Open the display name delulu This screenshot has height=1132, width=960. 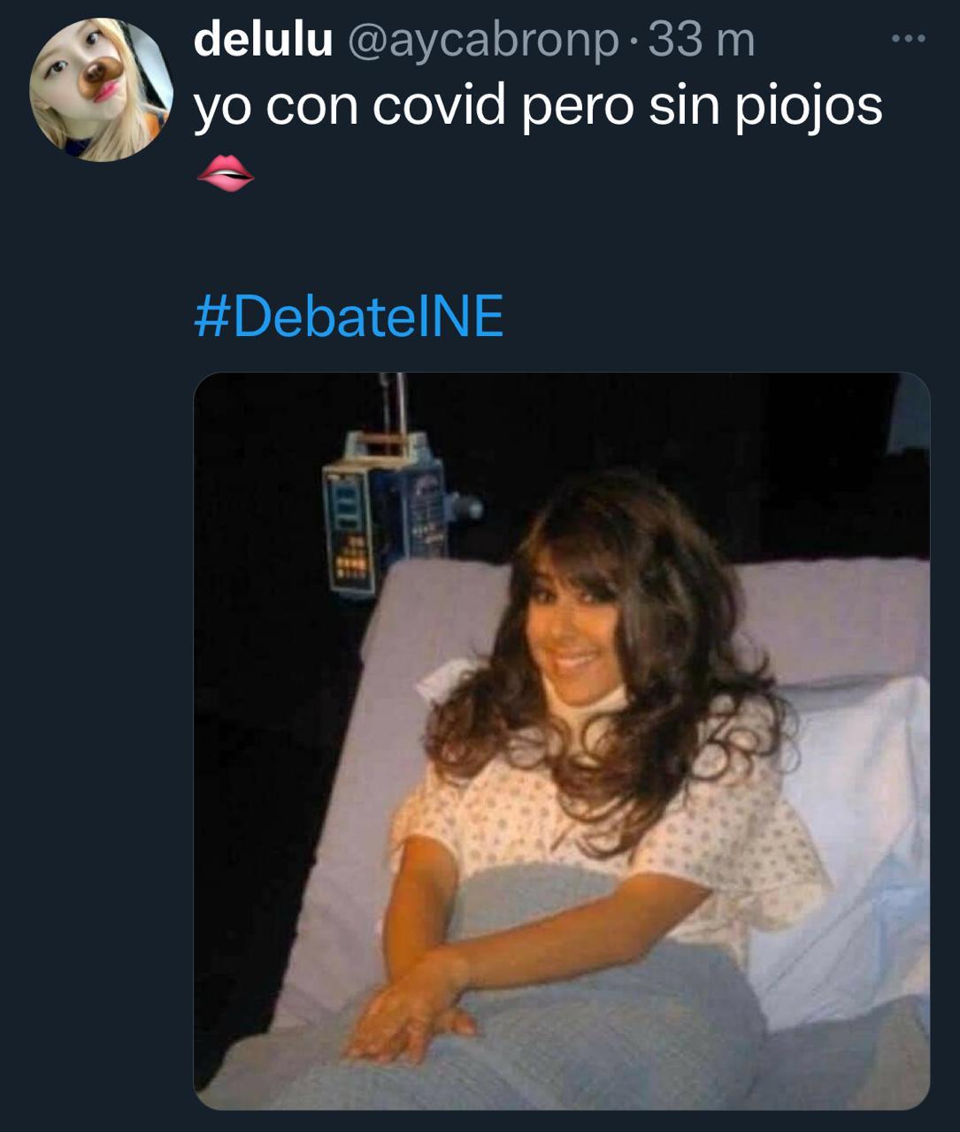pos(263,39)
